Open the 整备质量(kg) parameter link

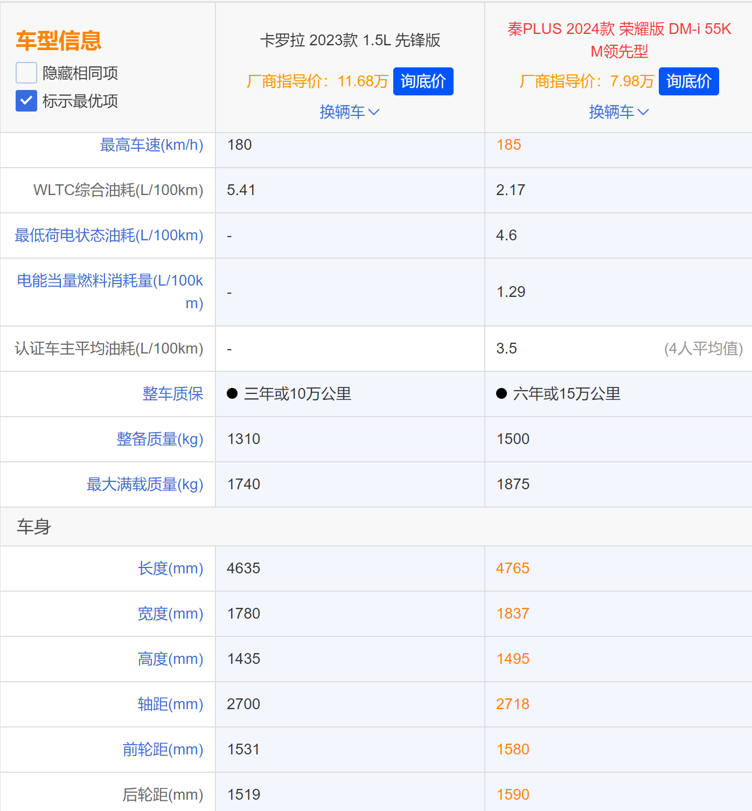[159, 439]
